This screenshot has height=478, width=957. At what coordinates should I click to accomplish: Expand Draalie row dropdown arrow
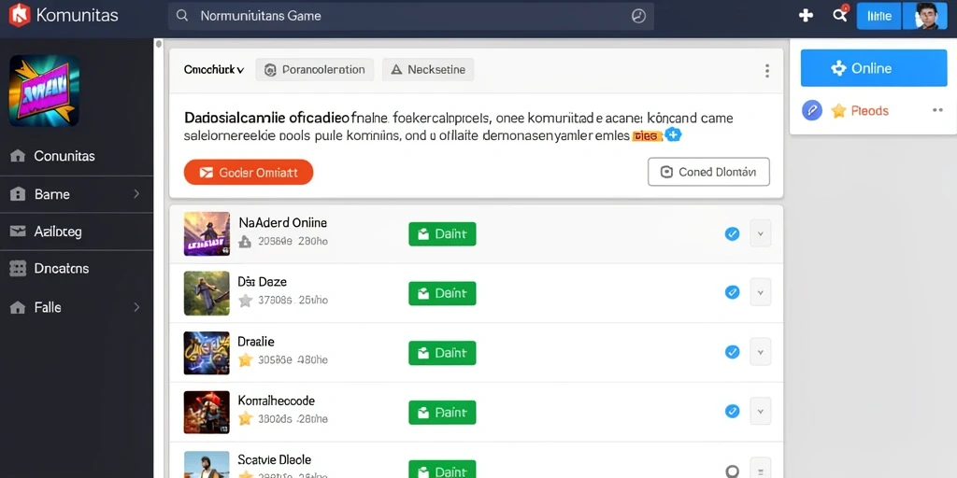pos(761,352)
